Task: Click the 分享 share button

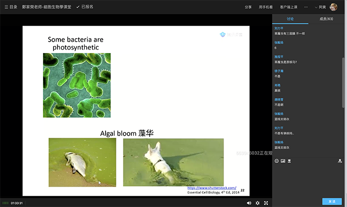Action: tap(248, 7)
